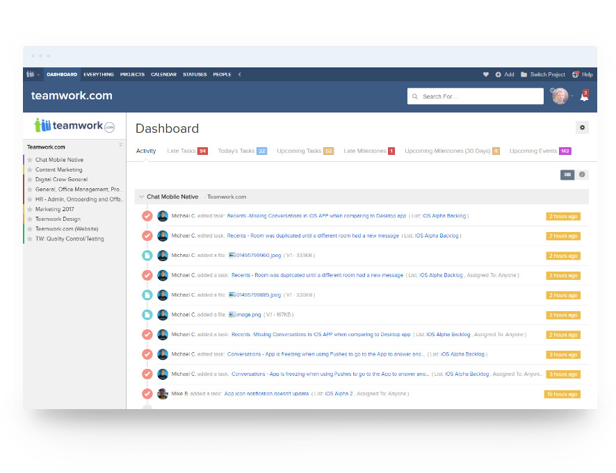Collapse navigation with the left chevron

coord(240,74)
